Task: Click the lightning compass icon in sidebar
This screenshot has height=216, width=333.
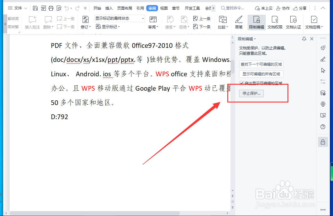Action: [323, 104]
